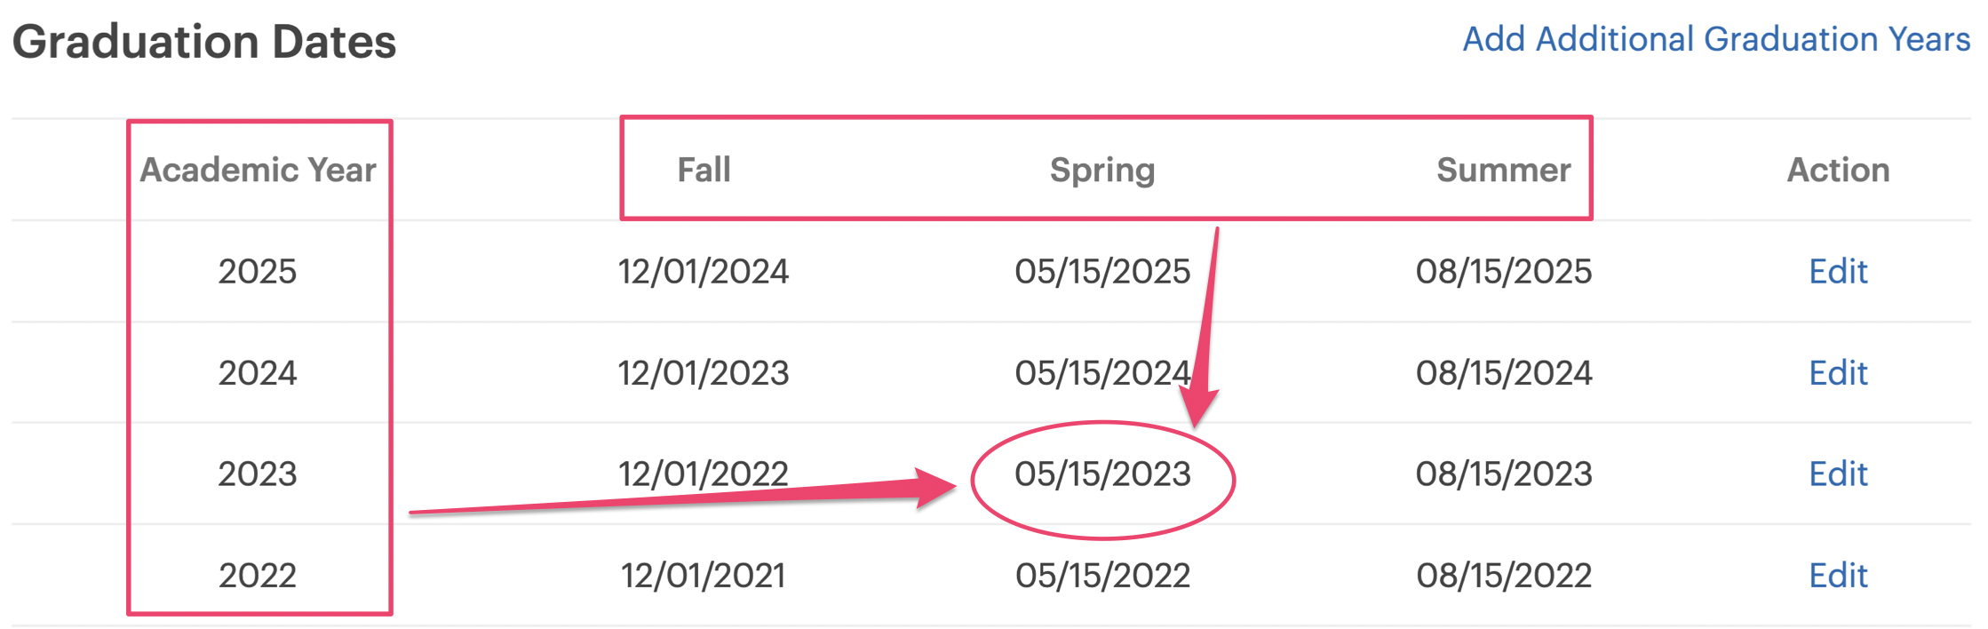Select the Action column header
Image resolution: width=1988 pixels, height=629 pixels.
1838,170
